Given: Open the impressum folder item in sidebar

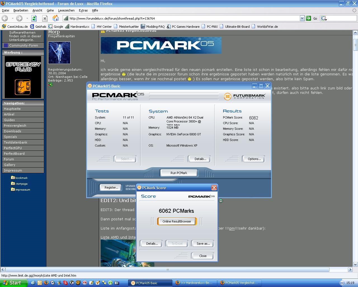Looking at the screenshot, I should click(20, 189).
